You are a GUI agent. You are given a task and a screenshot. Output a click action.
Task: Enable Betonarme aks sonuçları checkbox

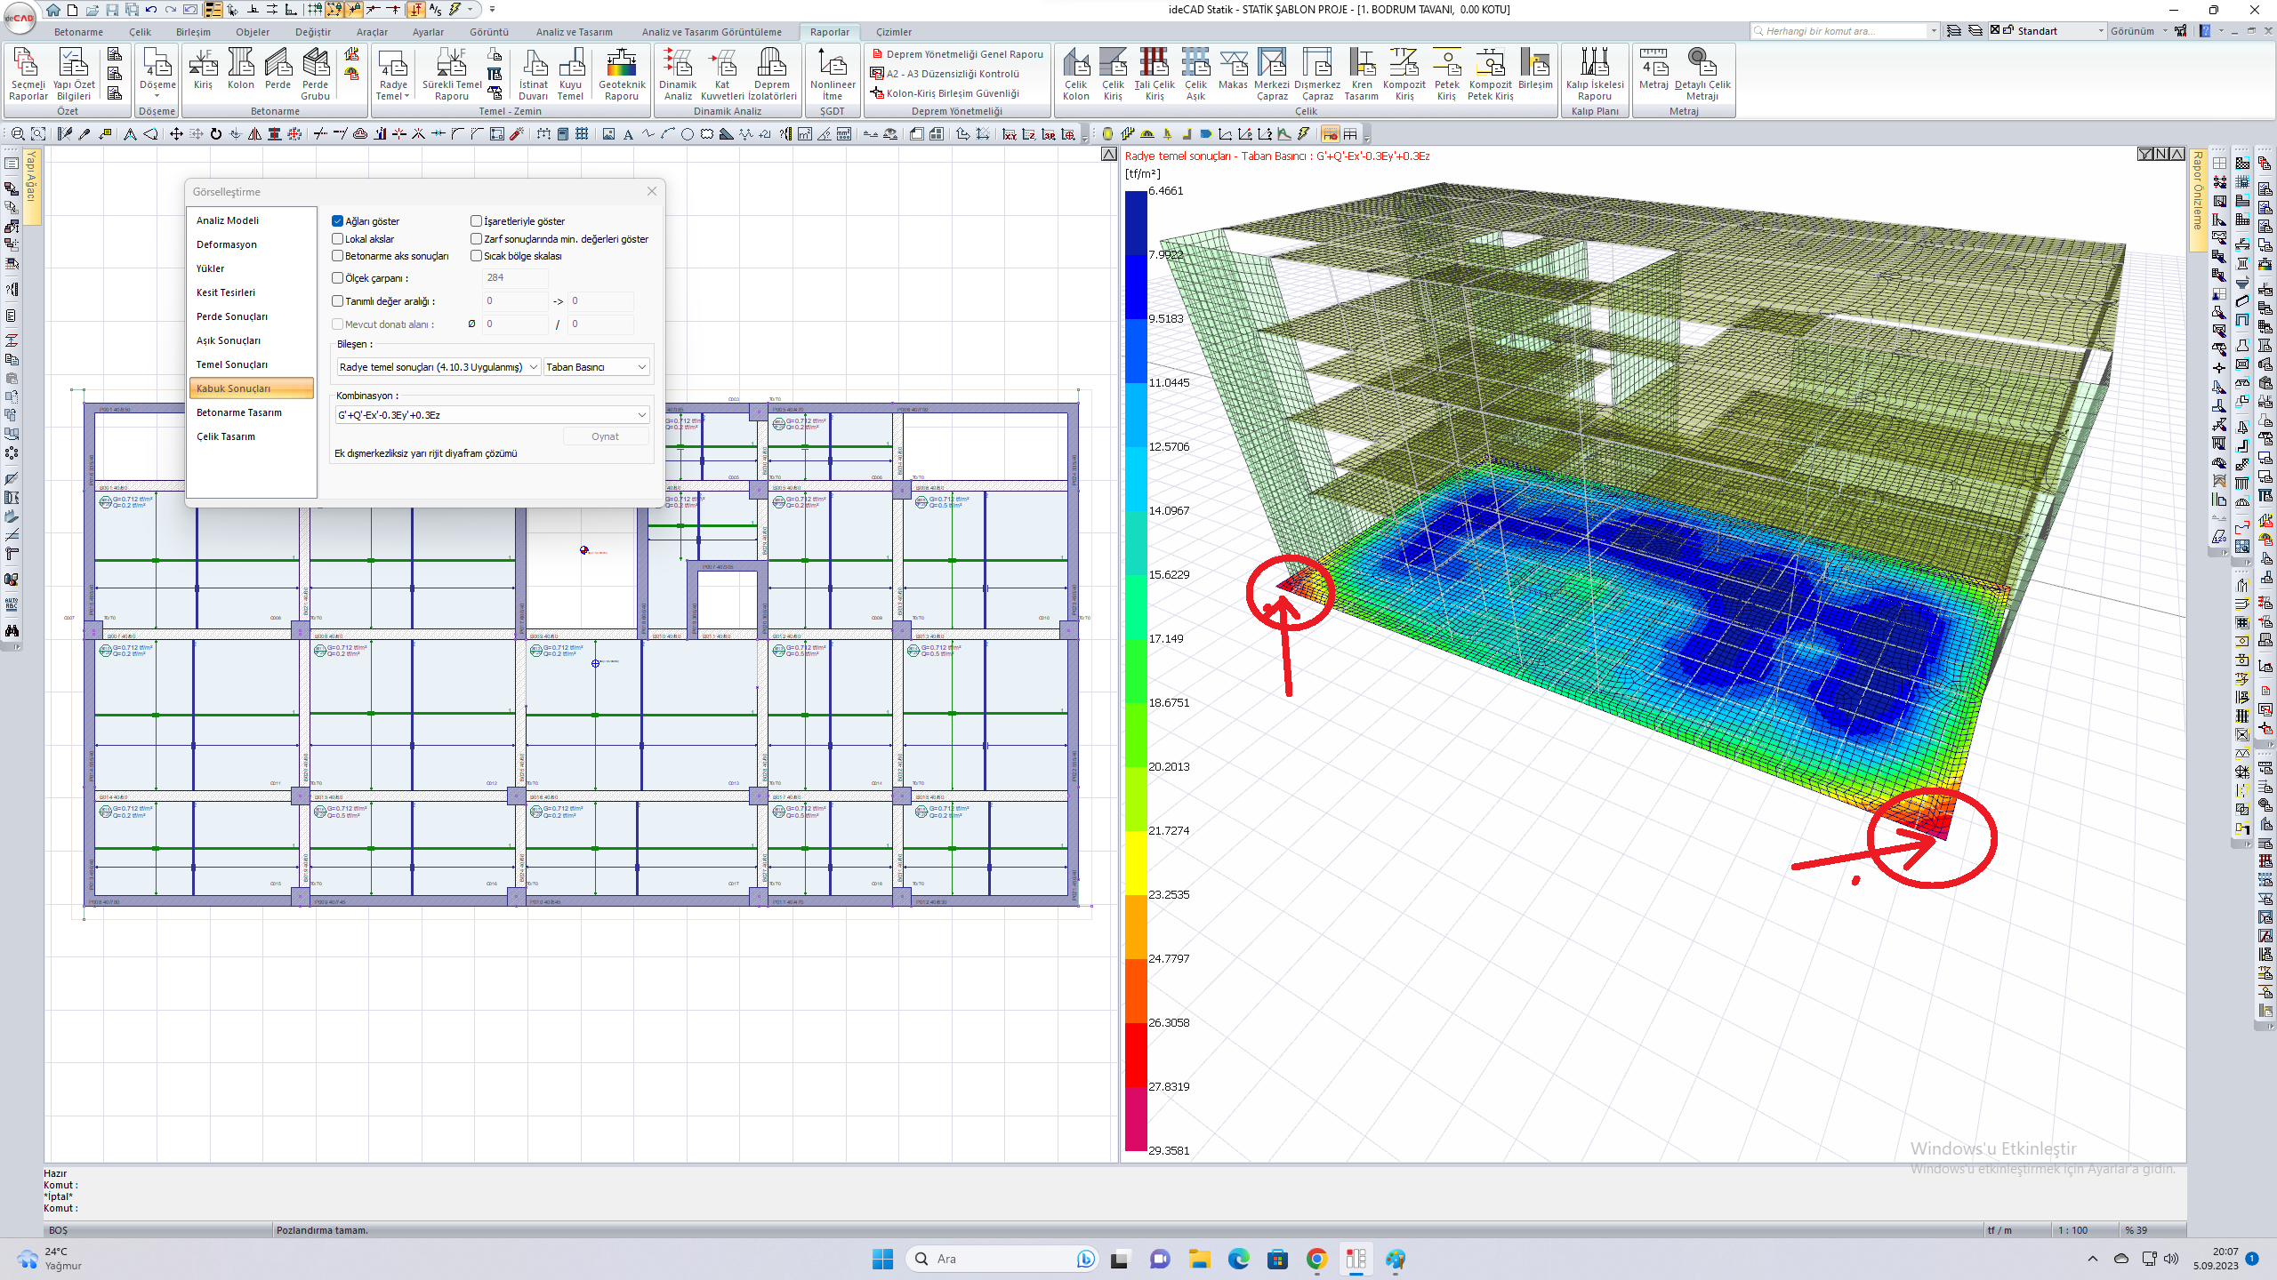click(338, 256)
